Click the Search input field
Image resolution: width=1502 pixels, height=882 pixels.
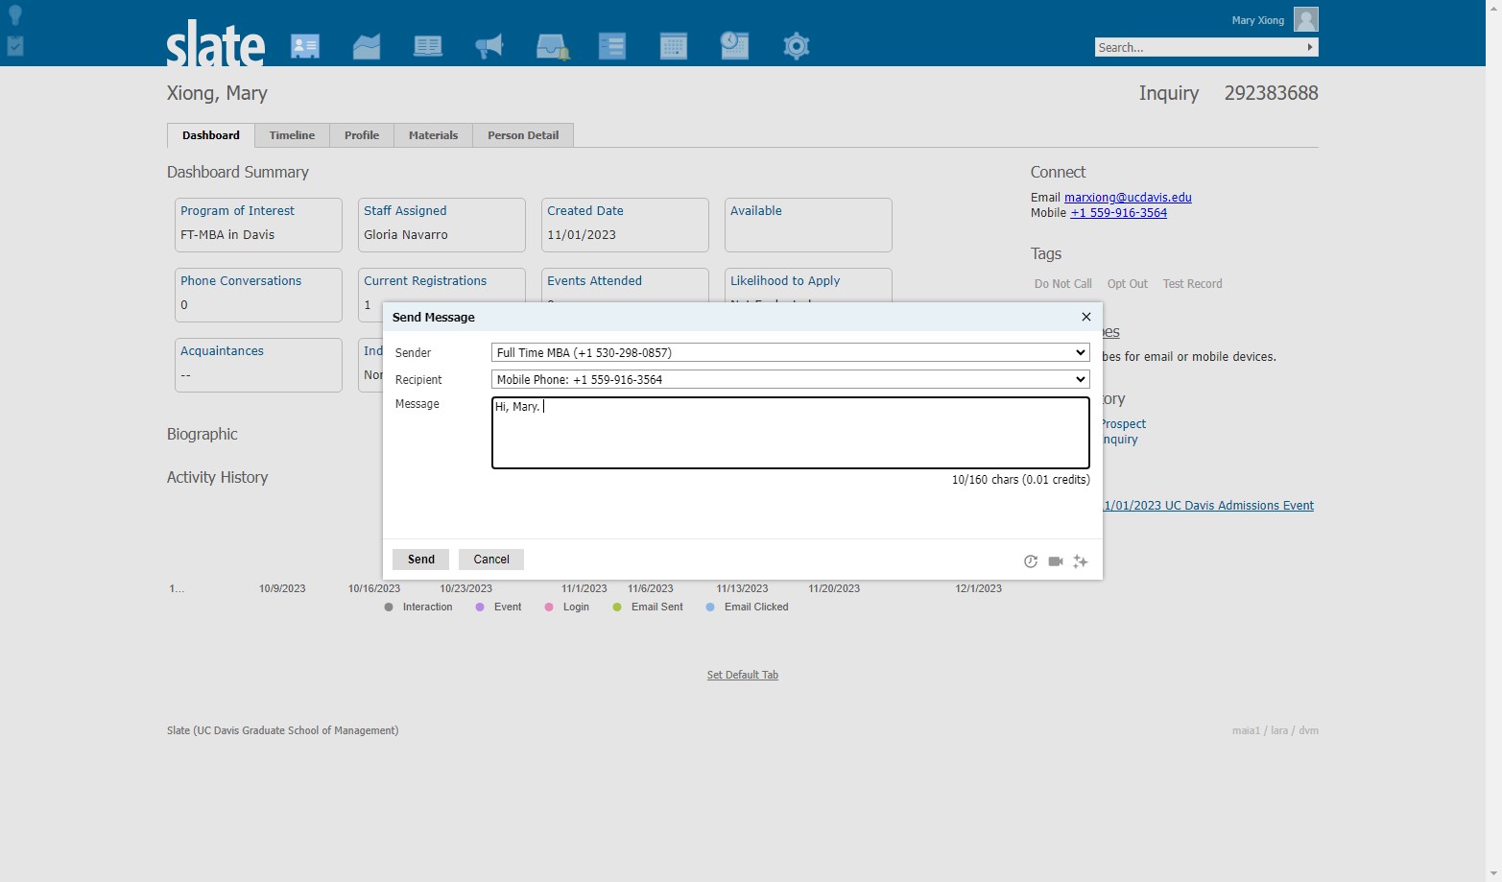[x=1199, y=47]
